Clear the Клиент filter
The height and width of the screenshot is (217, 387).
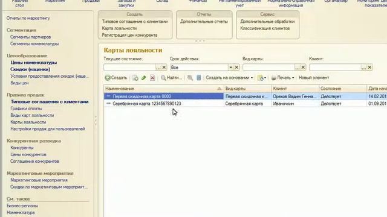click(x=369, y=67)
